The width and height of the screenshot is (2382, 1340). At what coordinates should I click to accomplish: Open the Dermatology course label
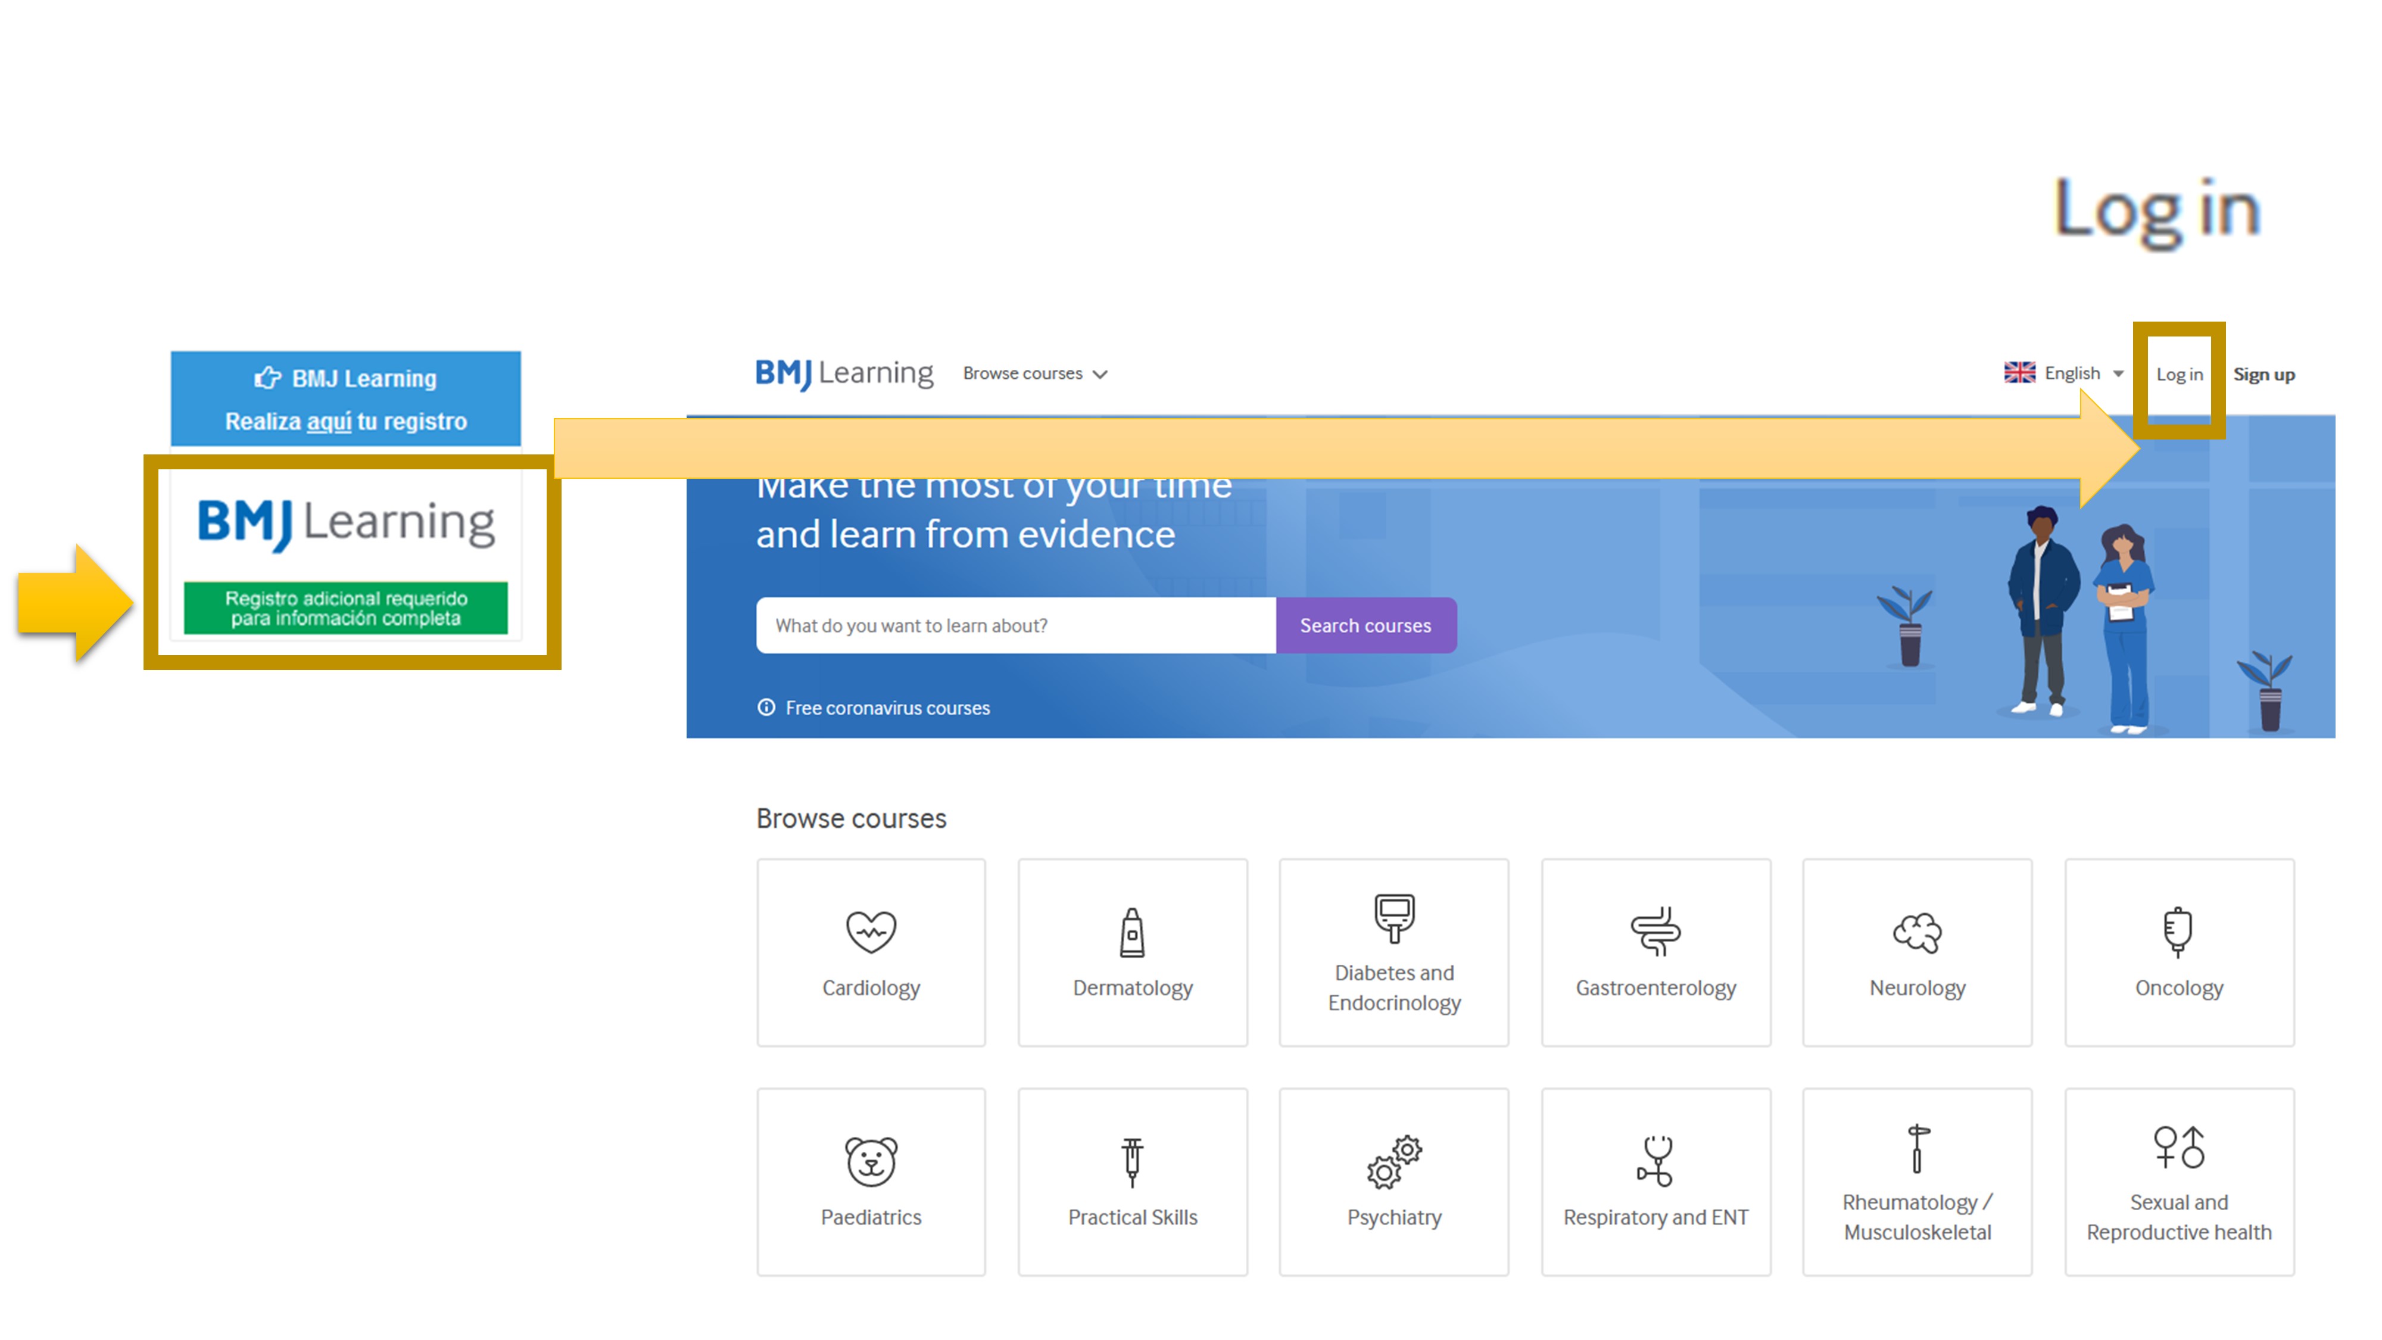point(1132,987)
